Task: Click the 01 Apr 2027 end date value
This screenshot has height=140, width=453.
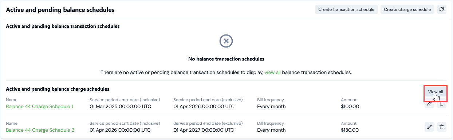Action: (x=204, y=130)
